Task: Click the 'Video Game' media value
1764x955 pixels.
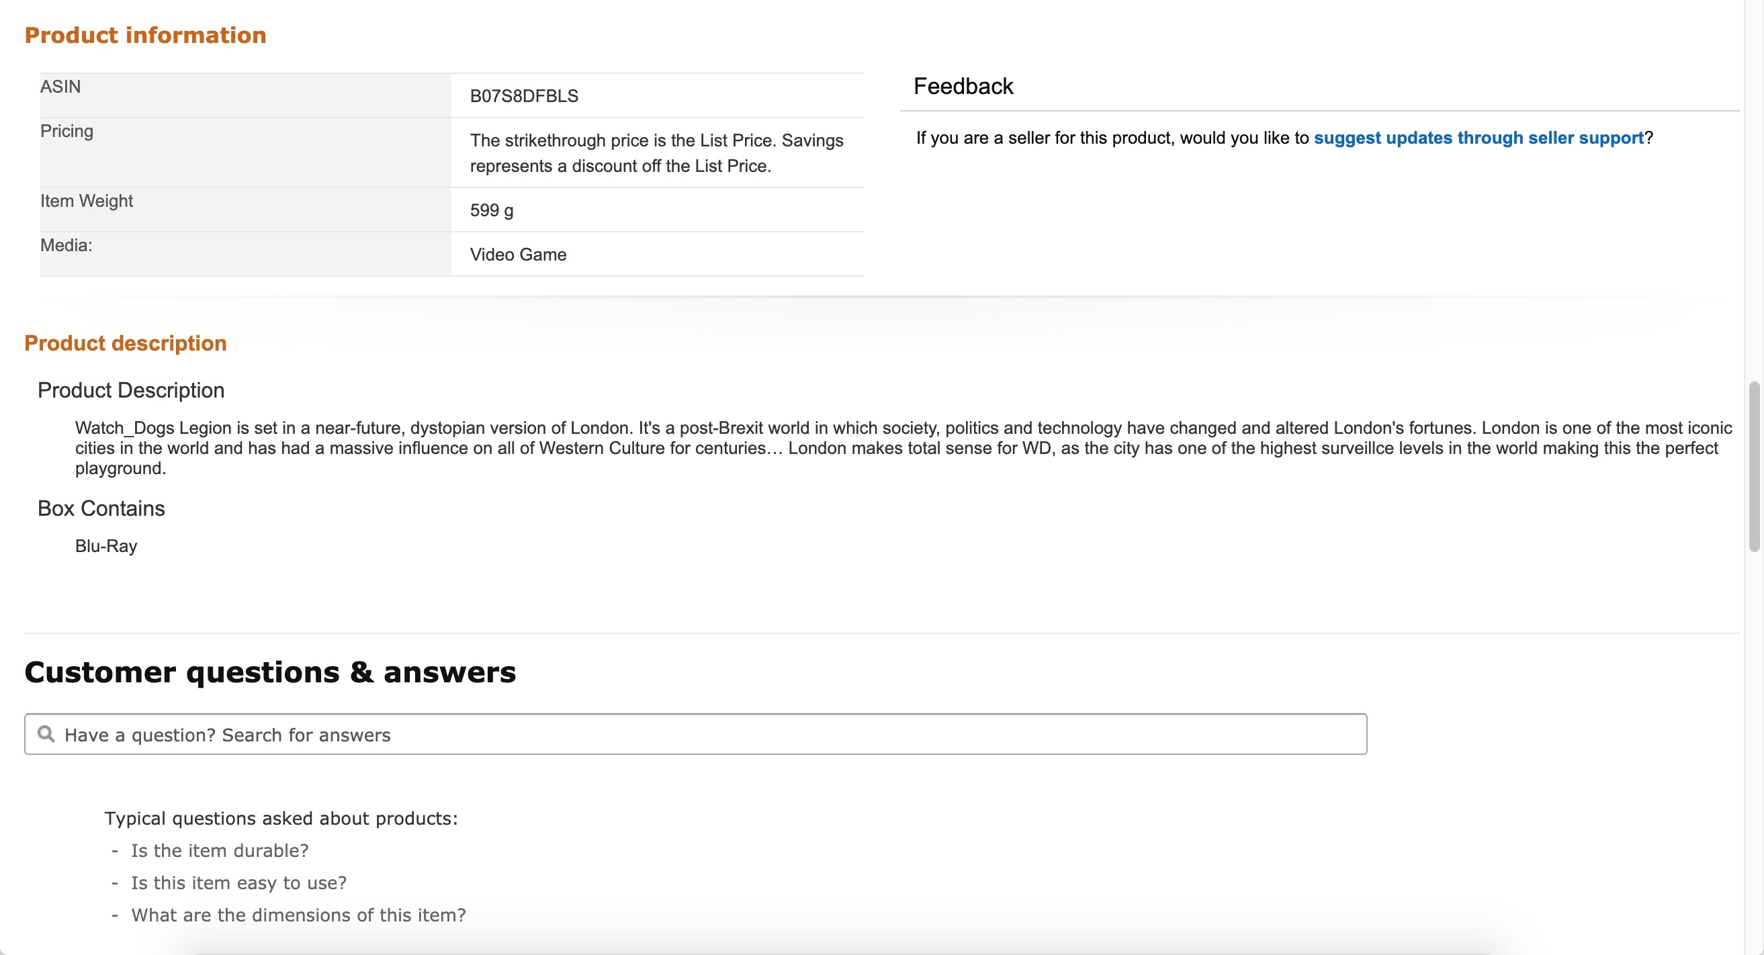Action: point(518,255)
